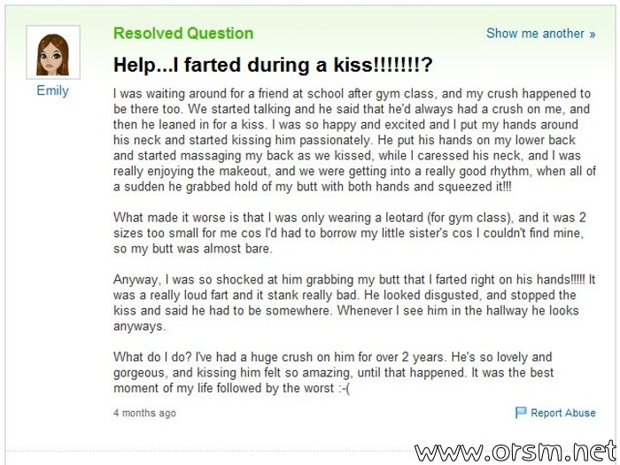Click Emily's cartoon avatar picture
Image resolution: width=620 pixels, height=465 pixels.
tap(53, 52)
